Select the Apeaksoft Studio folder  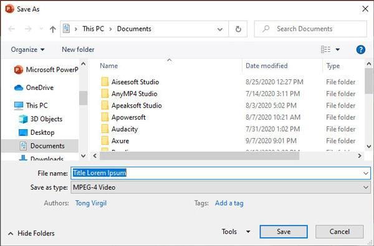click(137, 106)
